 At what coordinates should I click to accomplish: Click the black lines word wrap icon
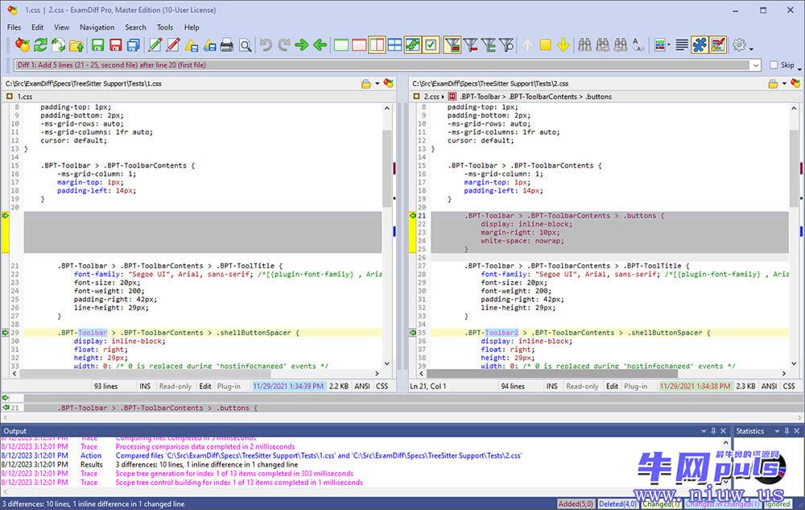click(682, 45)
